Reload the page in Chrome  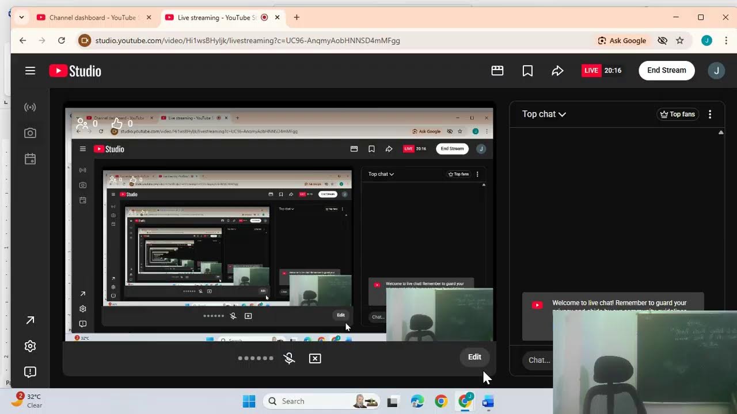62,40
